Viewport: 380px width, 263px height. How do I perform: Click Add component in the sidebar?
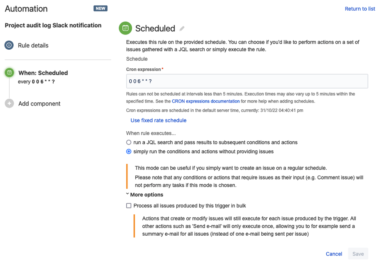click(x=39, y=104)
